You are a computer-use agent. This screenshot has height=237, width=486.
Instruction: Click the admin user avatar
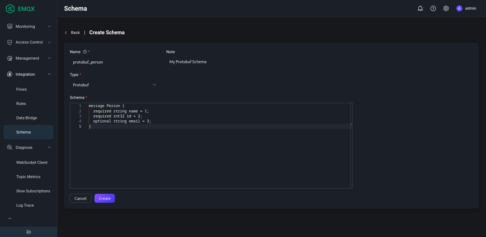pos(459,9)
